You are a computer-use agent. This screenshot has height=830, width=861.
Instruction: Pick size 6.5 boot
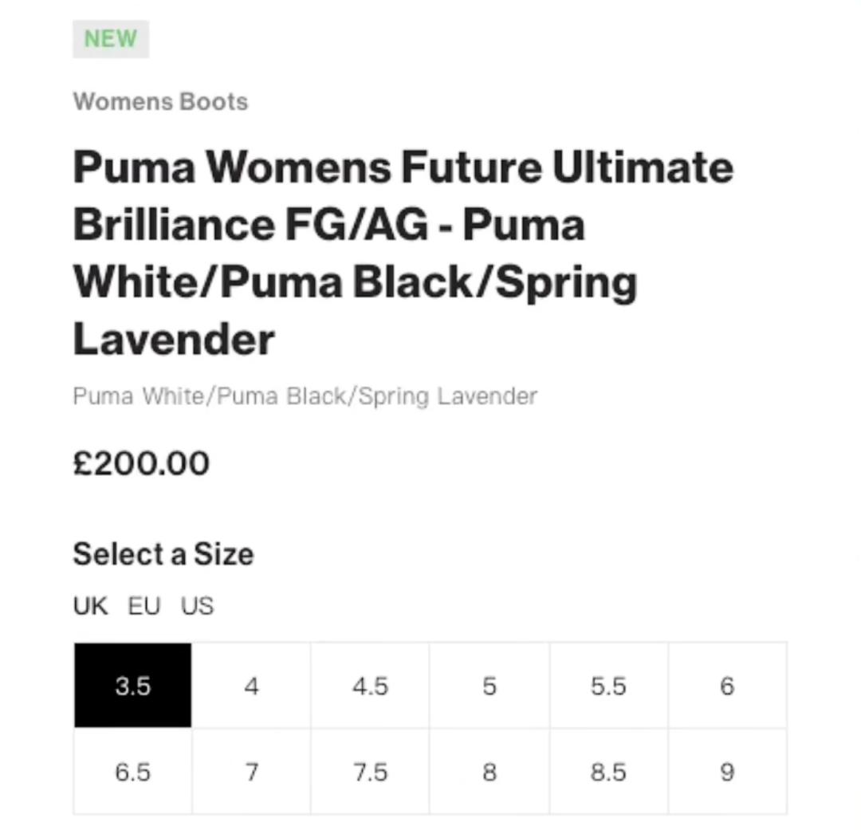pos(132,772)
